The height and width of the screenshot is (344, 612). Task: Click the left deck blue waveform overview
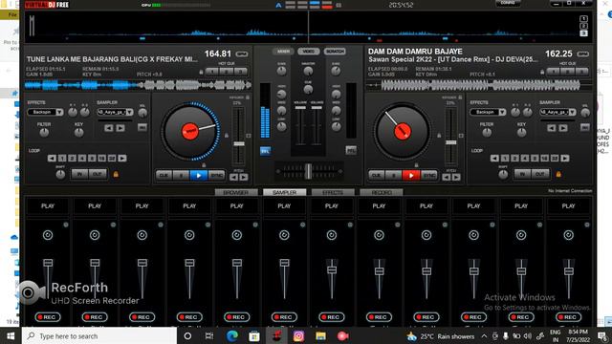138,85
